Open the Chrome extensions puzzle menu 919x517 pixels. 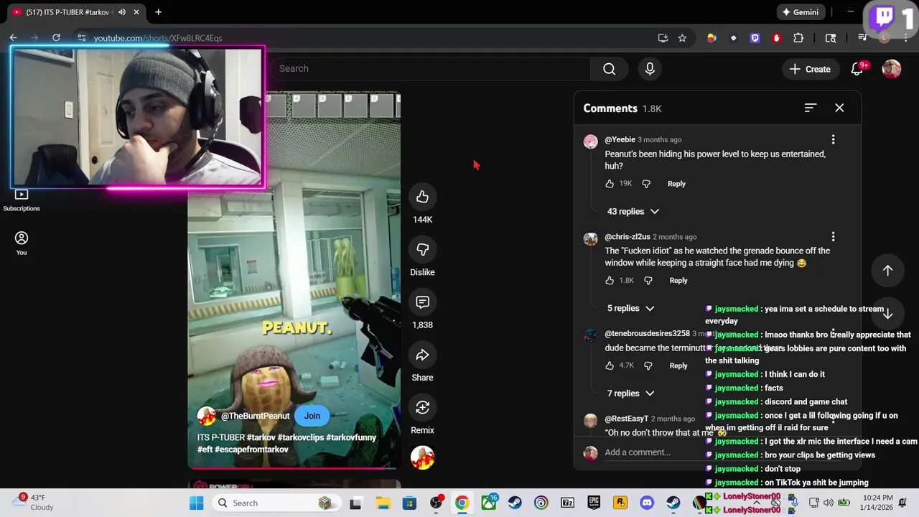[x=798, y=38]
